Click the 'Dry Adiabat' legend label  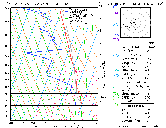[78, 16]
